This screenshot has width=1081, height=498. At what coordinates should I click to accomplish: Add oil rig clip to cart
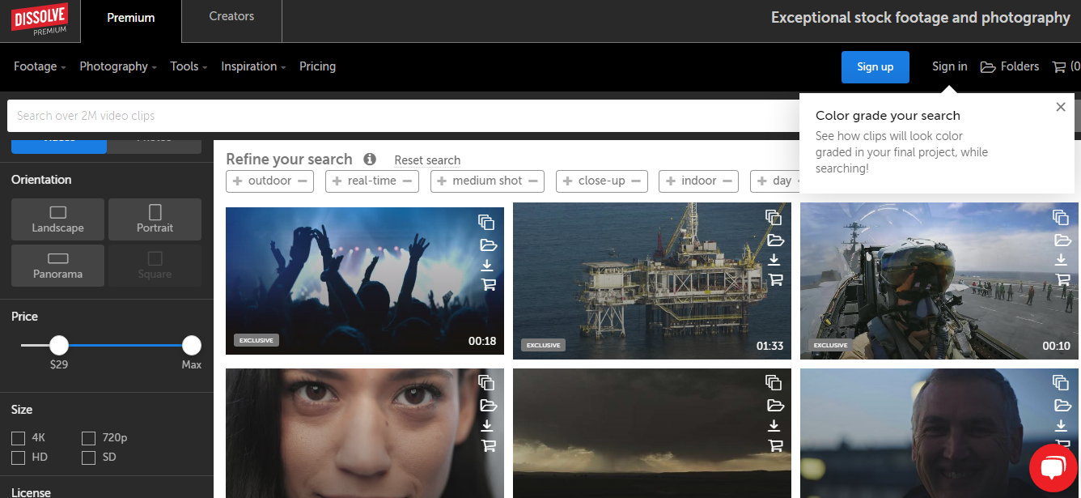(775, 280)
